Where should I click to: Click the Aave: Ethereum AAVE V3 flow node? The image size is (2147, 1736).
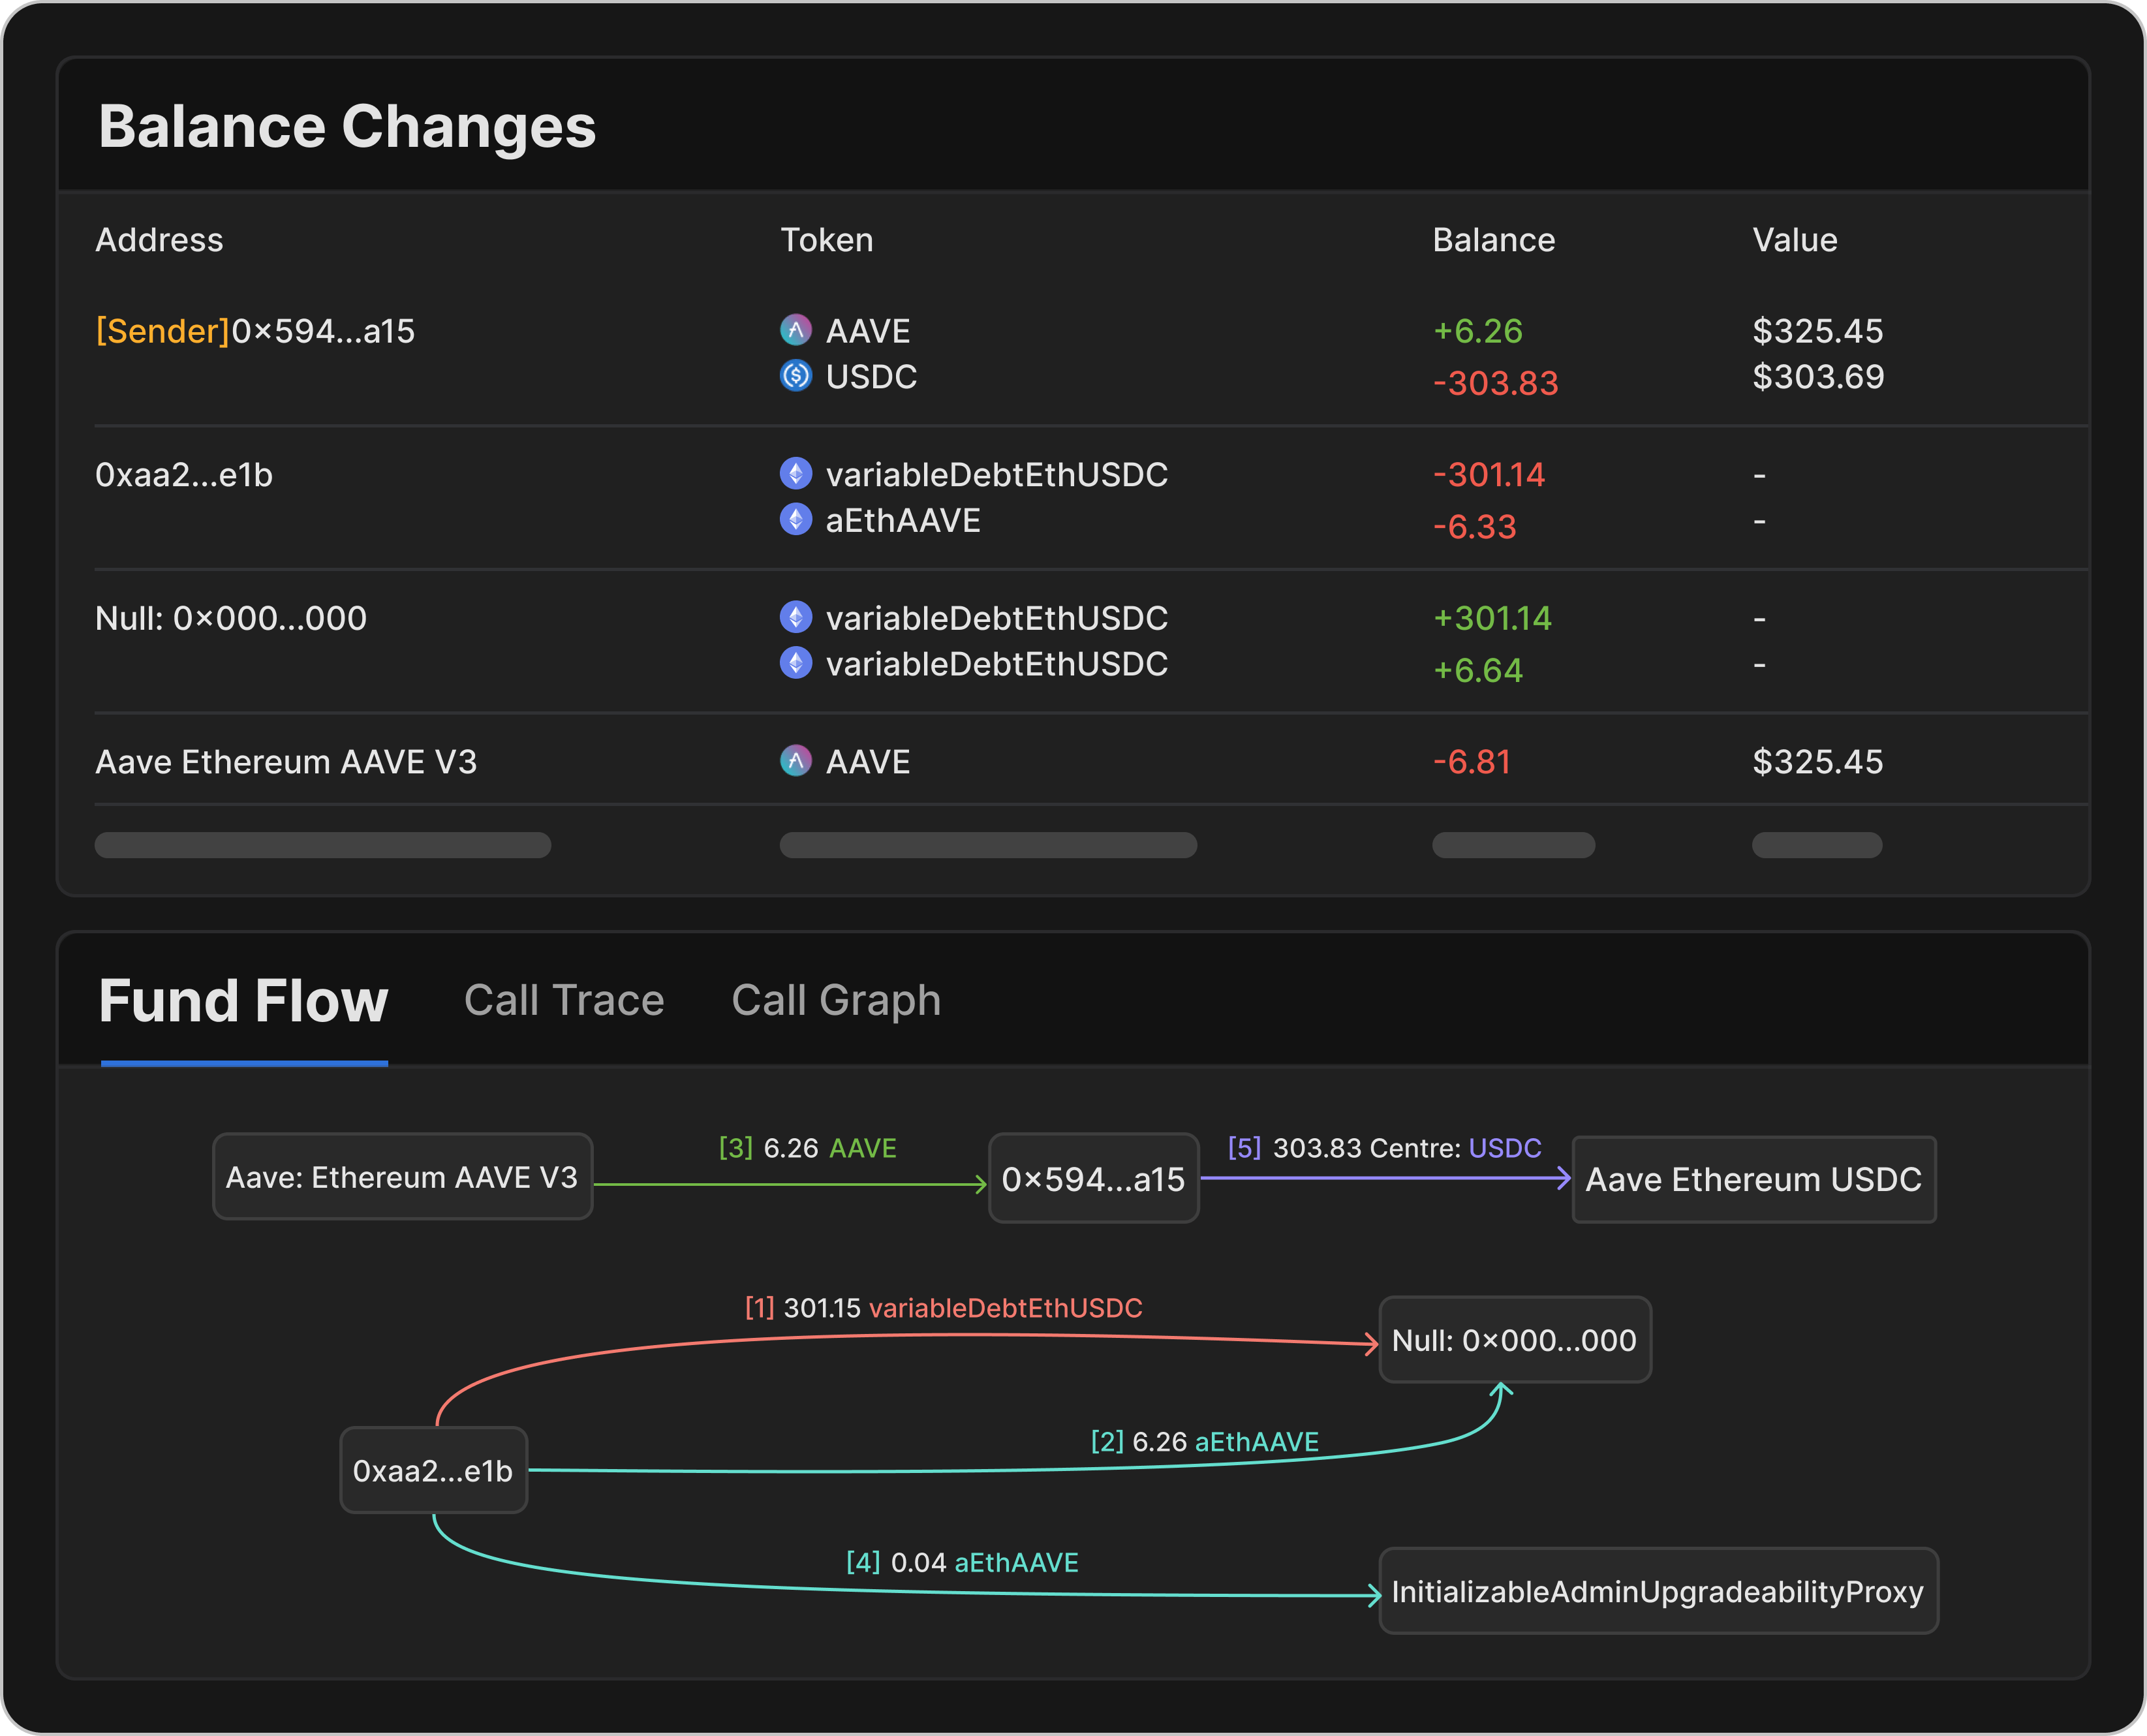[403, 1177]
